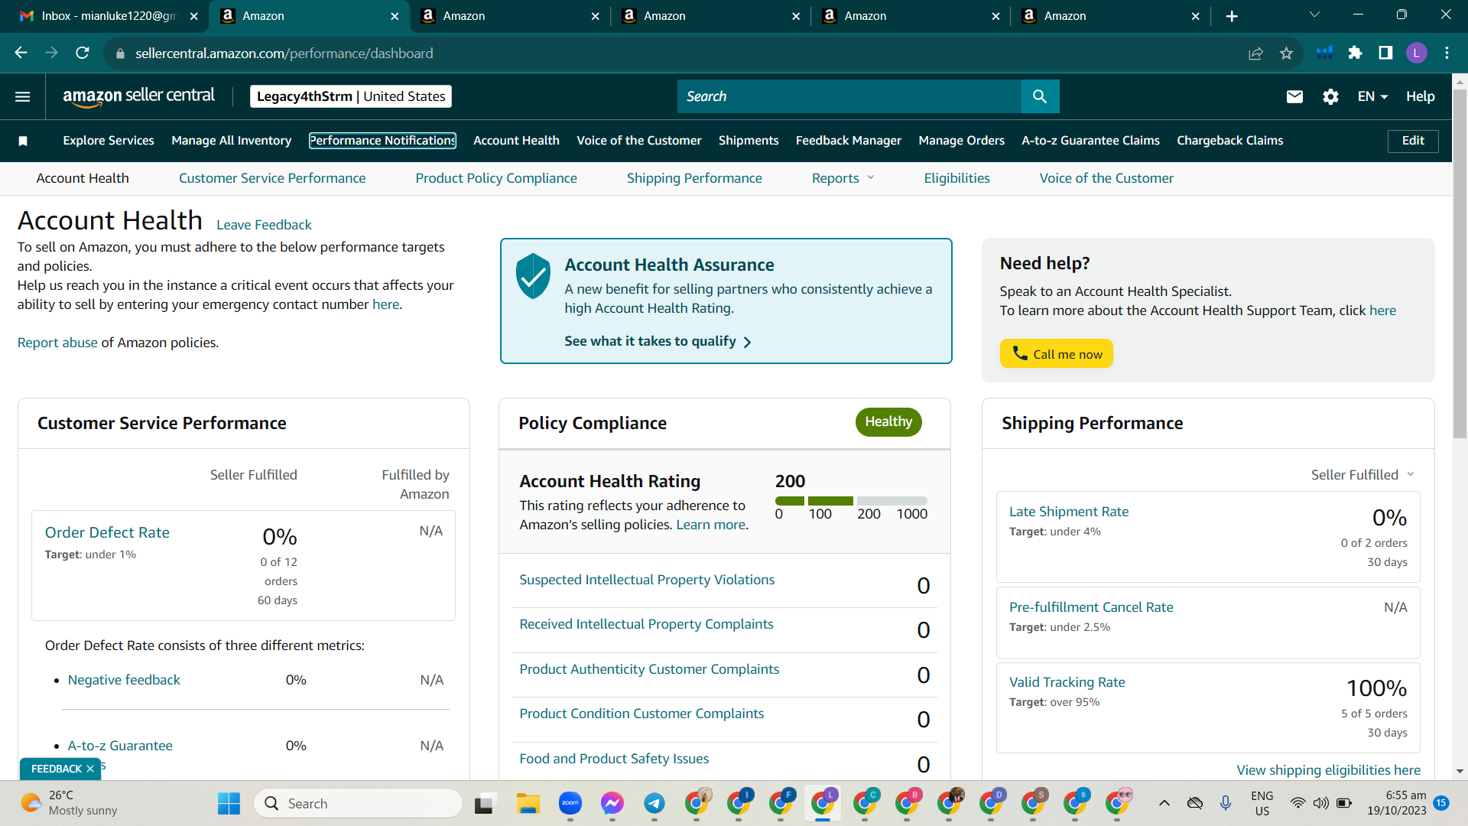
Task: Open Chrome three-dot menu
Action: [1447, 53]
